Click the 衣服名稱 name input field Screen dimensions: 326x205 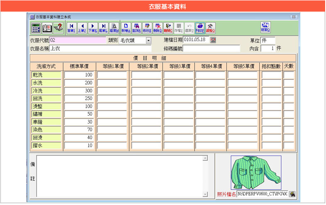pyautogui.click(x=100, y=49)
